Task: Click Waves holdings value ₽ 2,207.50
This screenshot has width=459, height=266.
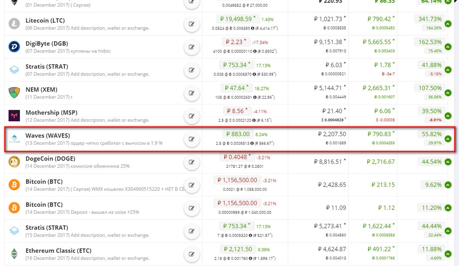Action: (x=332, y=134)
